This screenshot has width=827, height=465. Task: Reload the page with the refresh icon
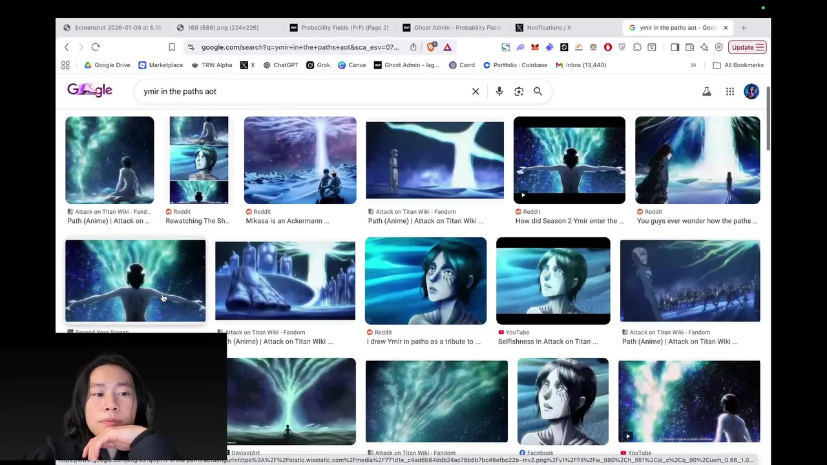(96, 47)
